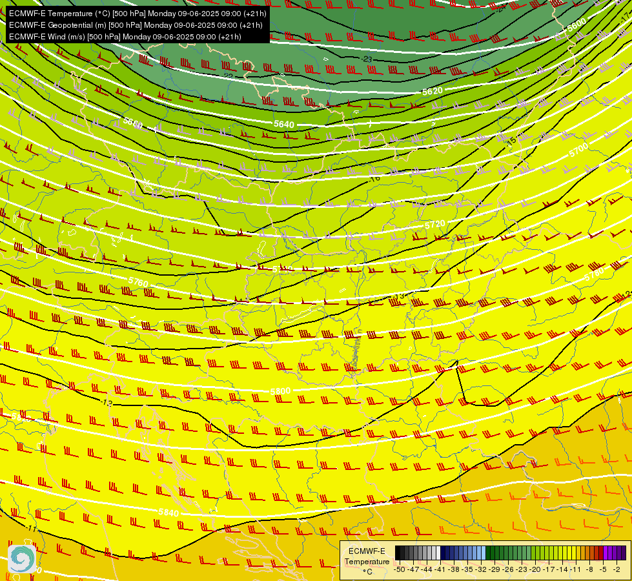The width and height of the screenshot is (632, 581).
Task: Click the -22 isotherm label on the map
Action: [x=228, y=76]
